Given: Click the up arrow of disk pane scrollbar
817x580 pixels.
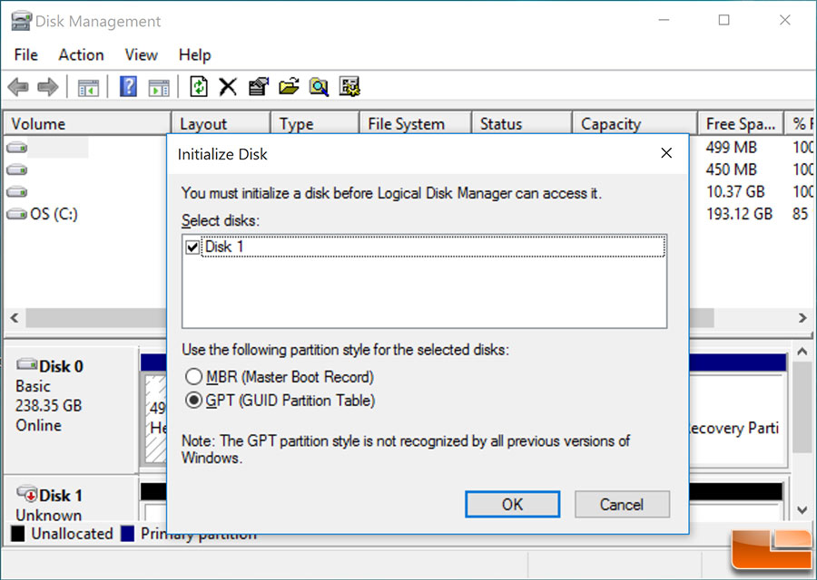Looking at the screenshot, I should (x=802, y=352).
